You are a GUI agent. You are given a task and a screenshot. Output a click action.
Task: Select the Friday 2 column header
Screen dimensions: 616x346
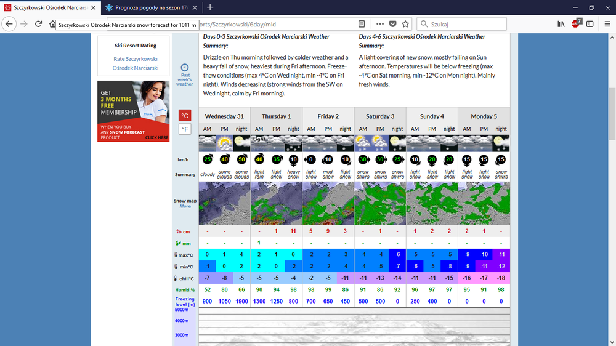[328, 116]
